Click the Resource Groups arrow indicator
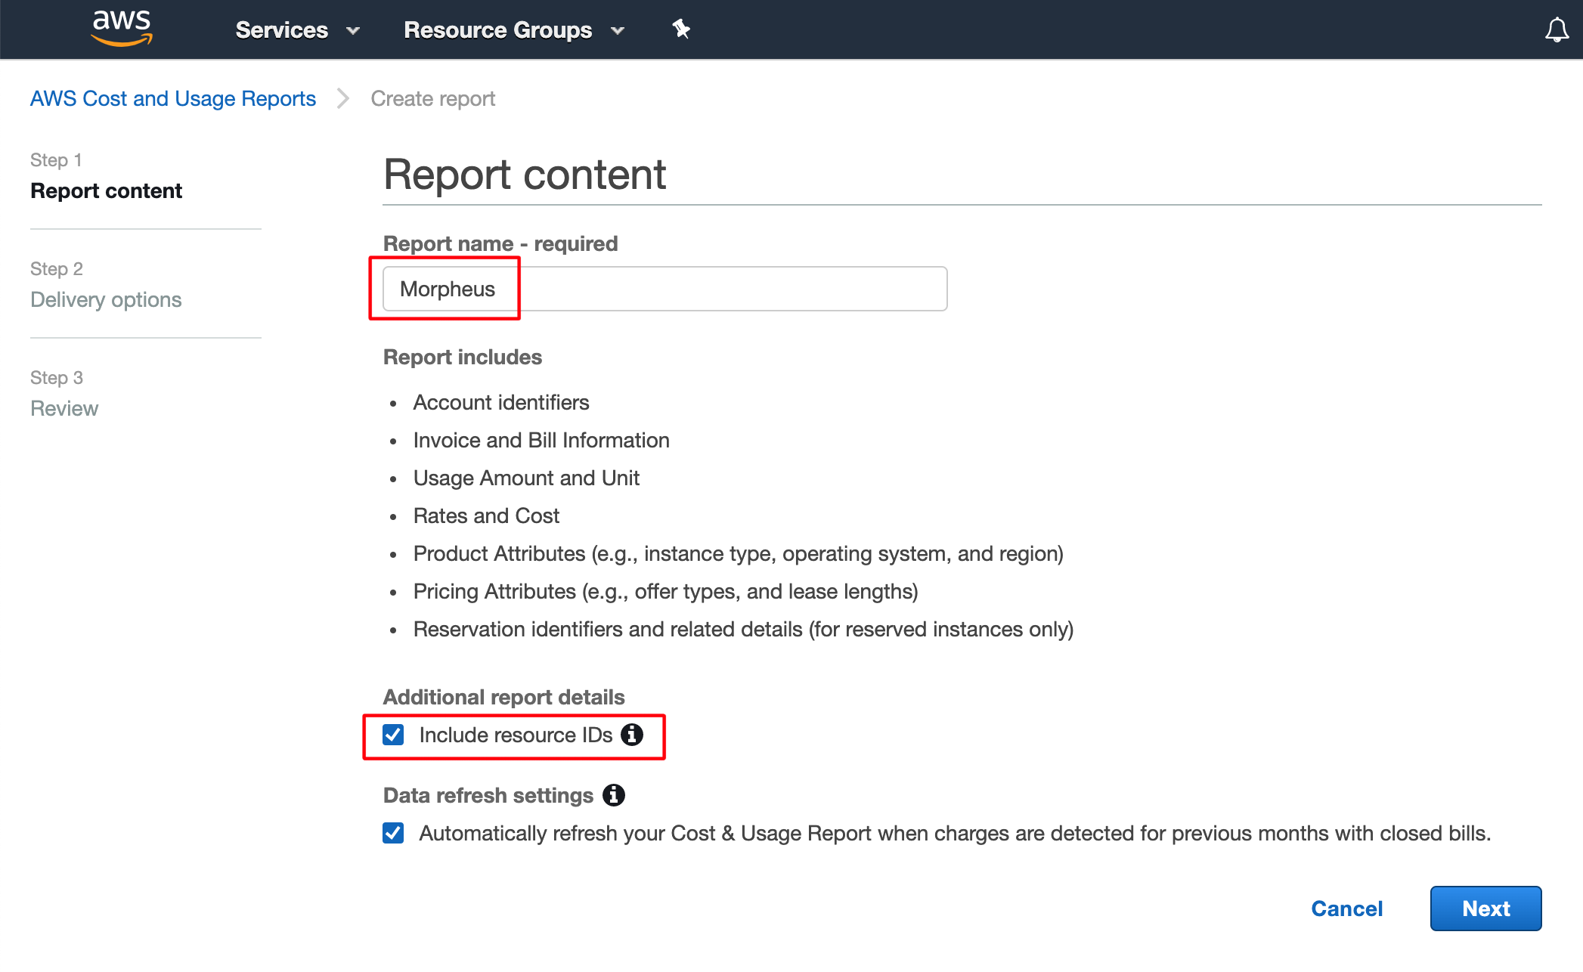 pyautogui.click(x=618, y=31)
